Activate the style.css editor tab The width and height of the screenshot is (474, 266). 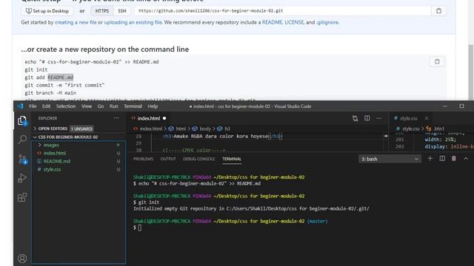pyautogui.click(x=408, y=118)
